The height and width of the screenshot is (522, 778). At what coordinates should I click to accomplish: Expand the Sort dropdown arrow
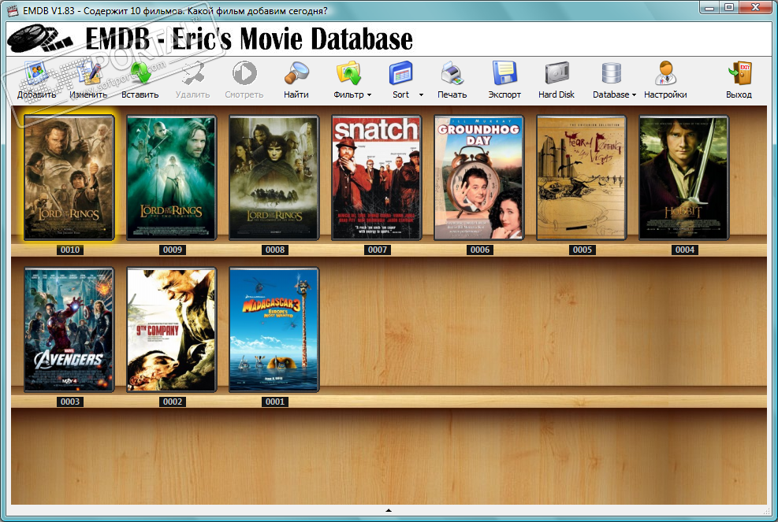421,95
